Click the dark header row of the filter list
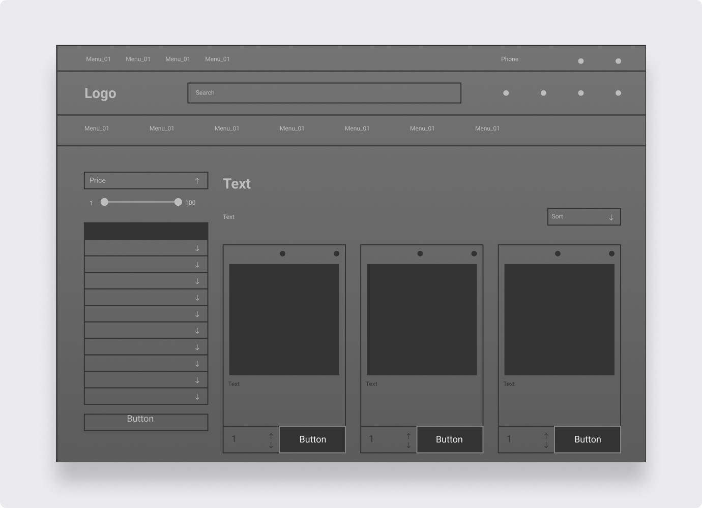This screenshot has width=702, height=508. (146, 231)
